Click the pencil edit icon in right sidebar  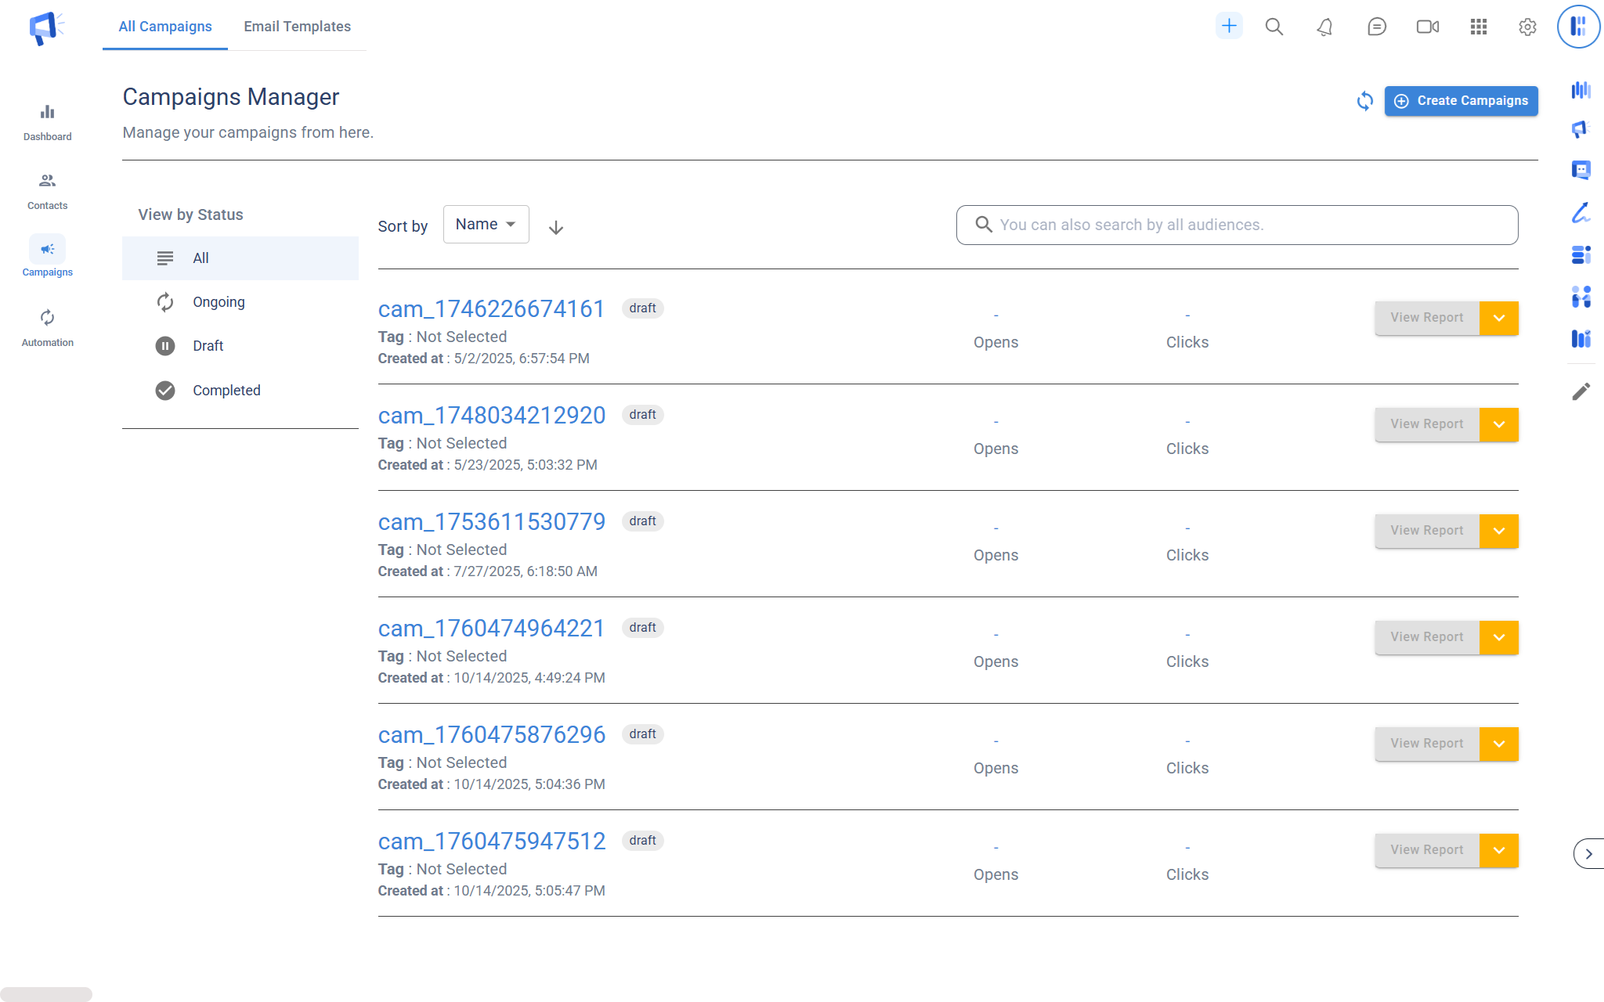[x=1581, y=391]
